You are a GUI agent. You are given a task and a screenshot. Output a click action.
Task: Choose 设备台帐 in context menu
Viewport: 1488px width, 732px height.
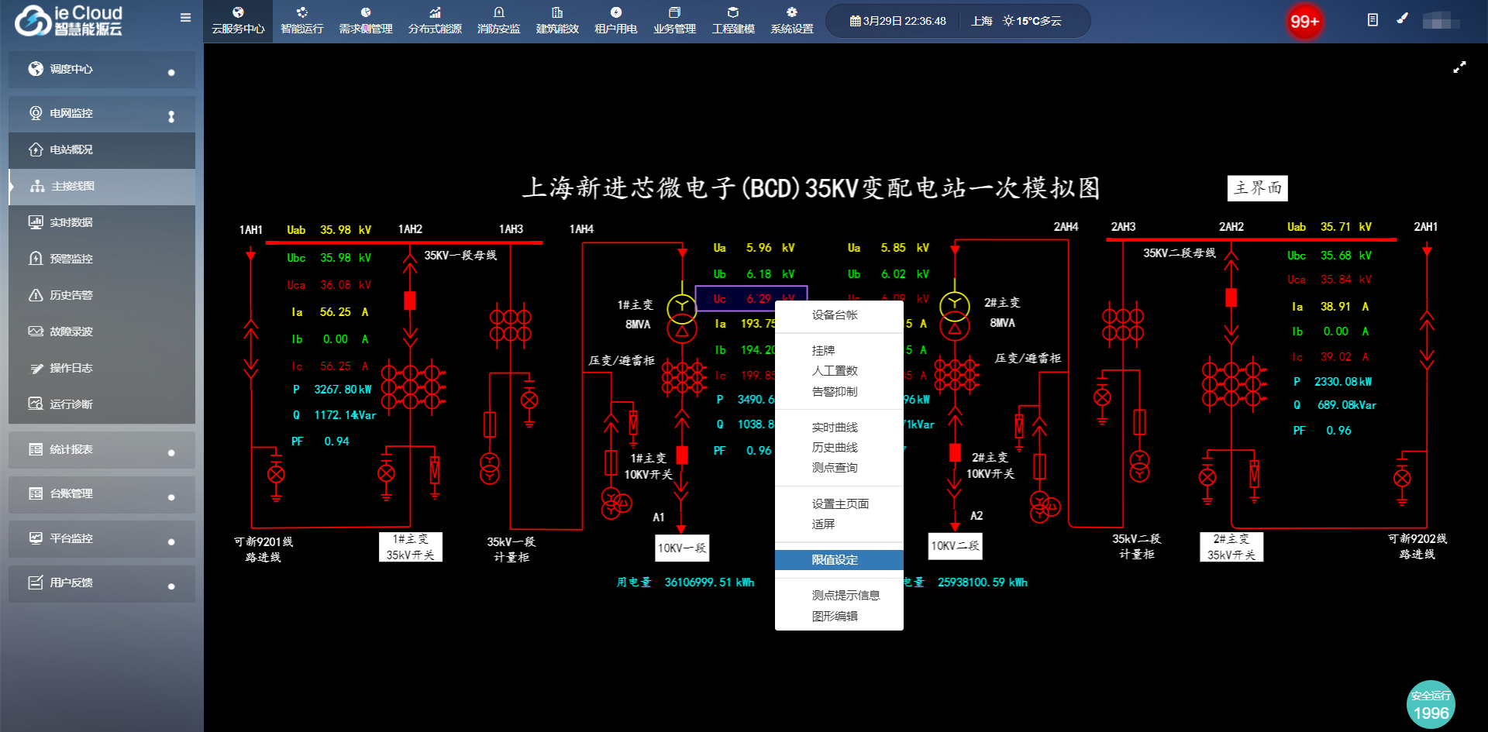point(839,315)
